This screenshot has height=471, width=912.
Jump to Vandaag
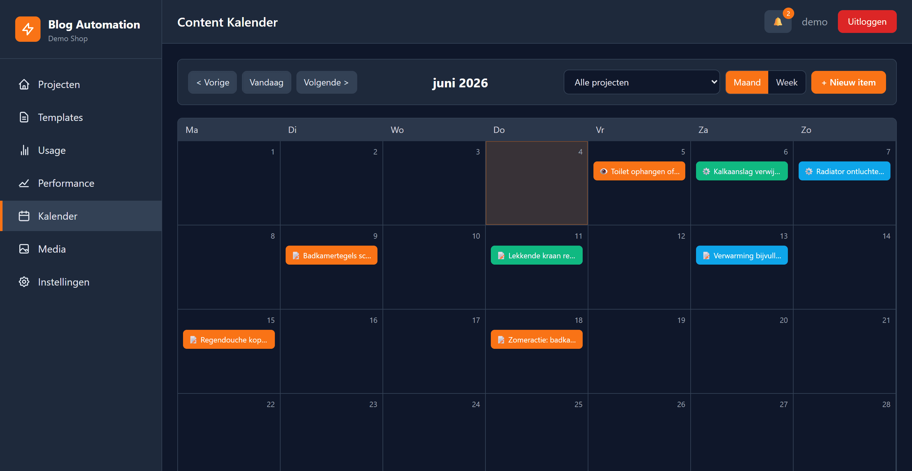point(266,82)
